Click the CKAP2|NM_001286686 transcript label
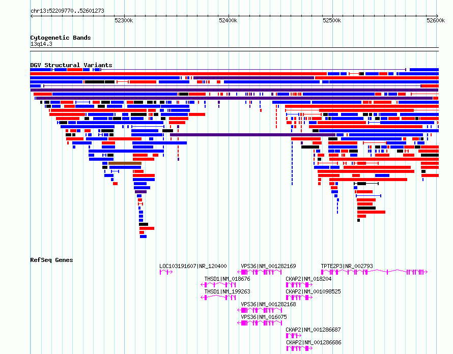This screenshot has width=453, height=354. point(314,342)
